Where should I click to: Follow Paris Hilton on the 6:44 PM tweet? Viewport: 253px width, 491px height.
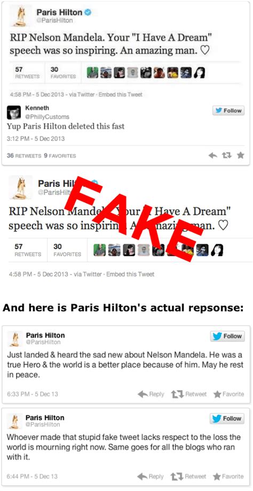(x=228, y=418)
